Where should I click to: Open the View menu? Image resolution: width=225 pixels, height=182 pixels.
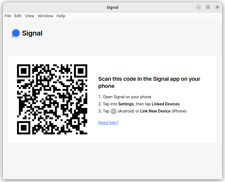[30, 16]
